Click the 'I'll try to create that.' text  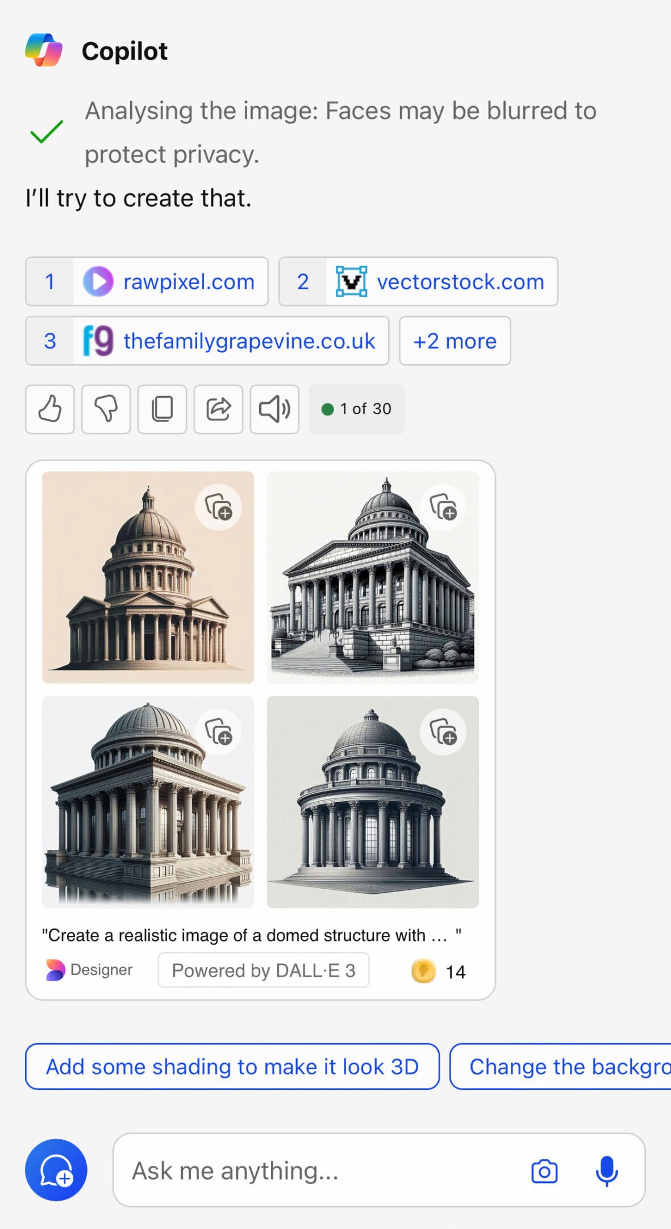(138, 198)
